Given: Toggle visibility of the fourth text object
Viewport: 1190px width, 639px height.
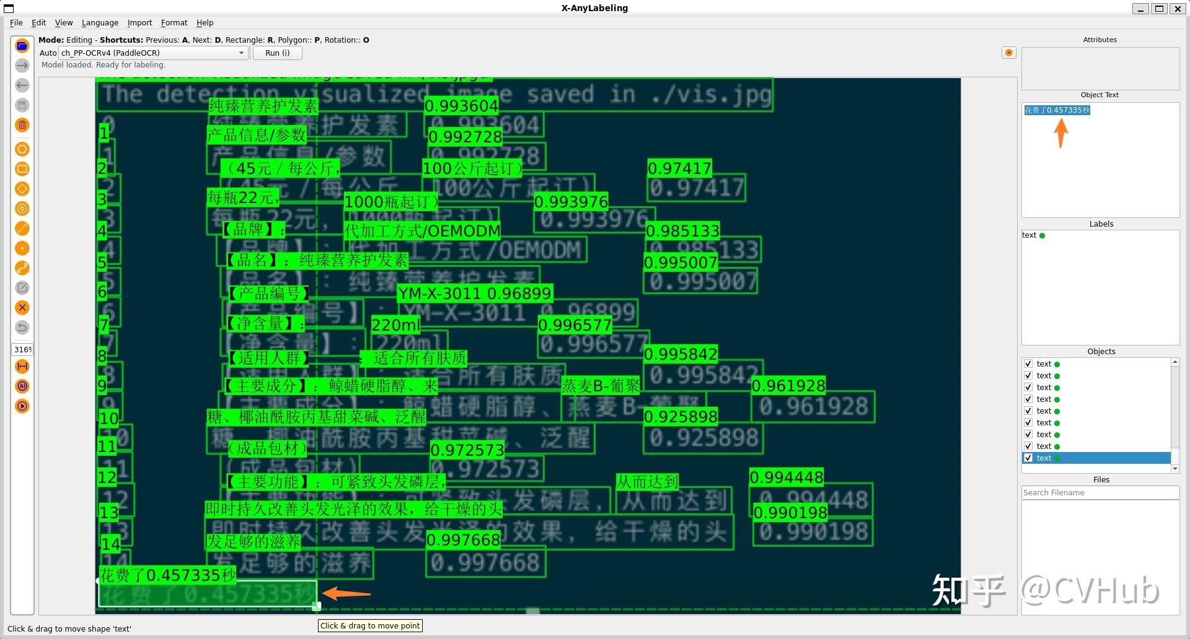Looking at the screenshot, I should pyautogui.click(x=1028, y=399).
